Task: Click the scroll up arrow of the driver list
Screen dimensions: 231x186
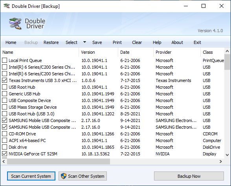Action: coord(227,51)
